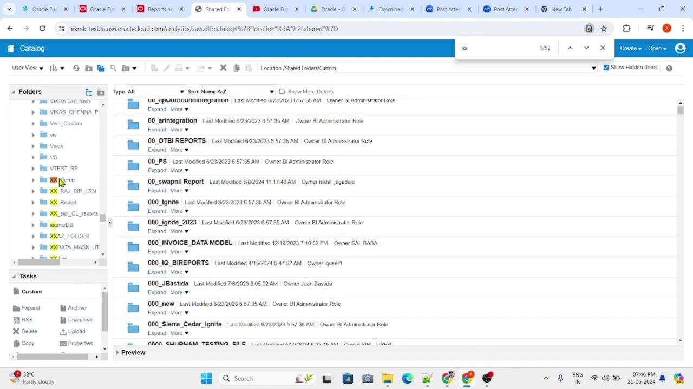Click the Properties task link
Screen dimensions: 693x389
80,343
